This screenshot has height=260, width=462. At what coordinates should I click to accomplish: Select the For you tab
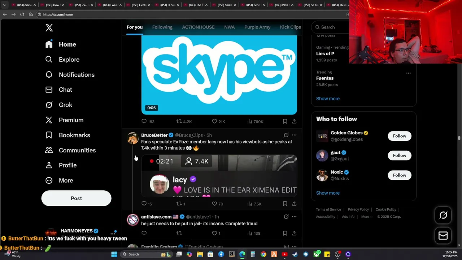click(135, 27)
